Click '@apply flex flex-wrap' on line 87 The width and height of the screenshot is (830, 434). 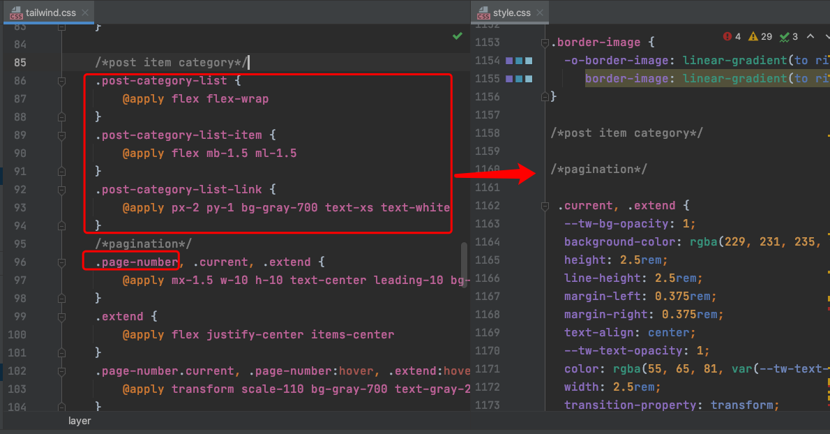[x=196, y=99]
